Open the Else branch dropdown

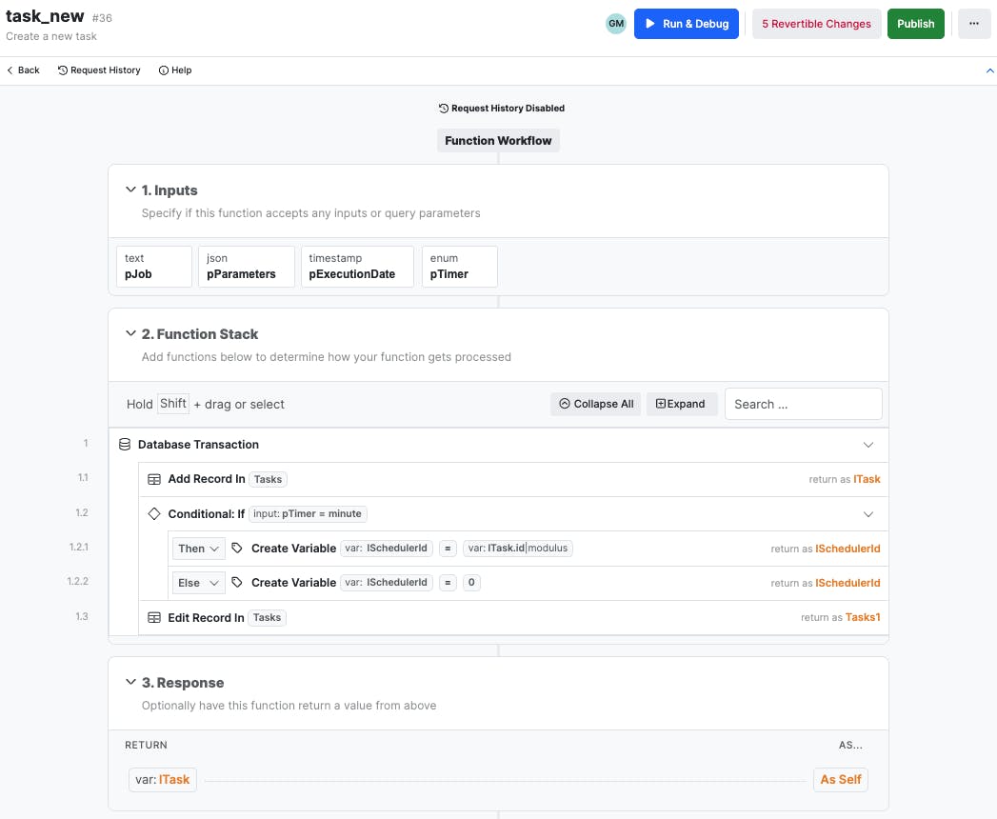point(198,583)
